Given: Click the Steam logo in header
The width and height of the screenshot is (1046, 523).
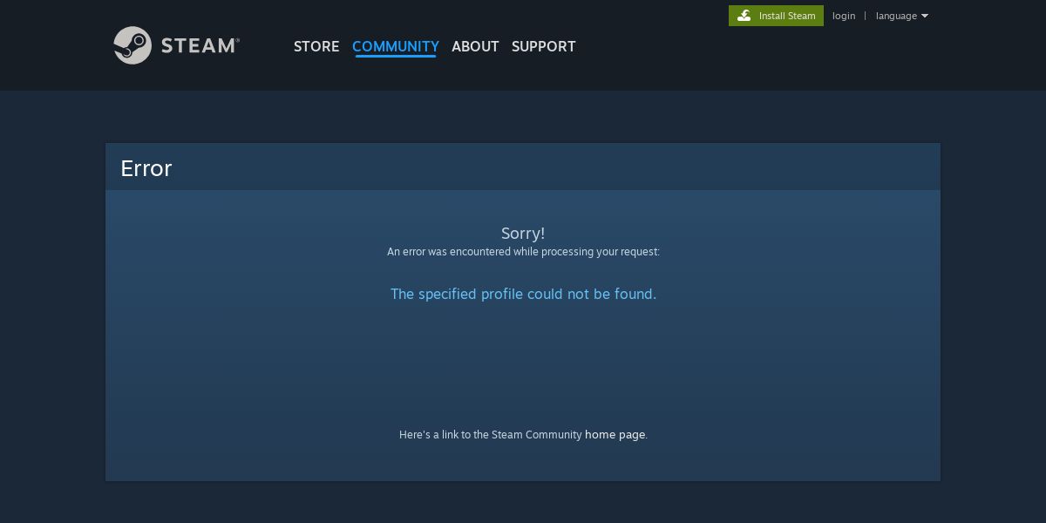Looking at the screenshot, I should coord(177,45).
